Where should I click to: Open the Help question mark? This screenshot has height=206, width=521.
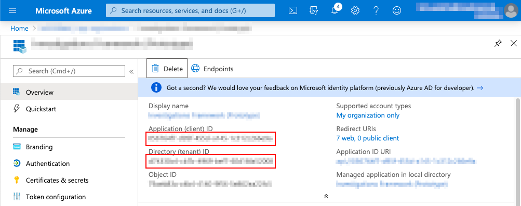tap(376, 10)
